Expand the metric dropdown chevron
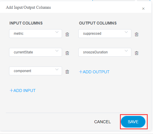This screenshot has width=153, height=134. pyautogui.click(x=57, y=32)
